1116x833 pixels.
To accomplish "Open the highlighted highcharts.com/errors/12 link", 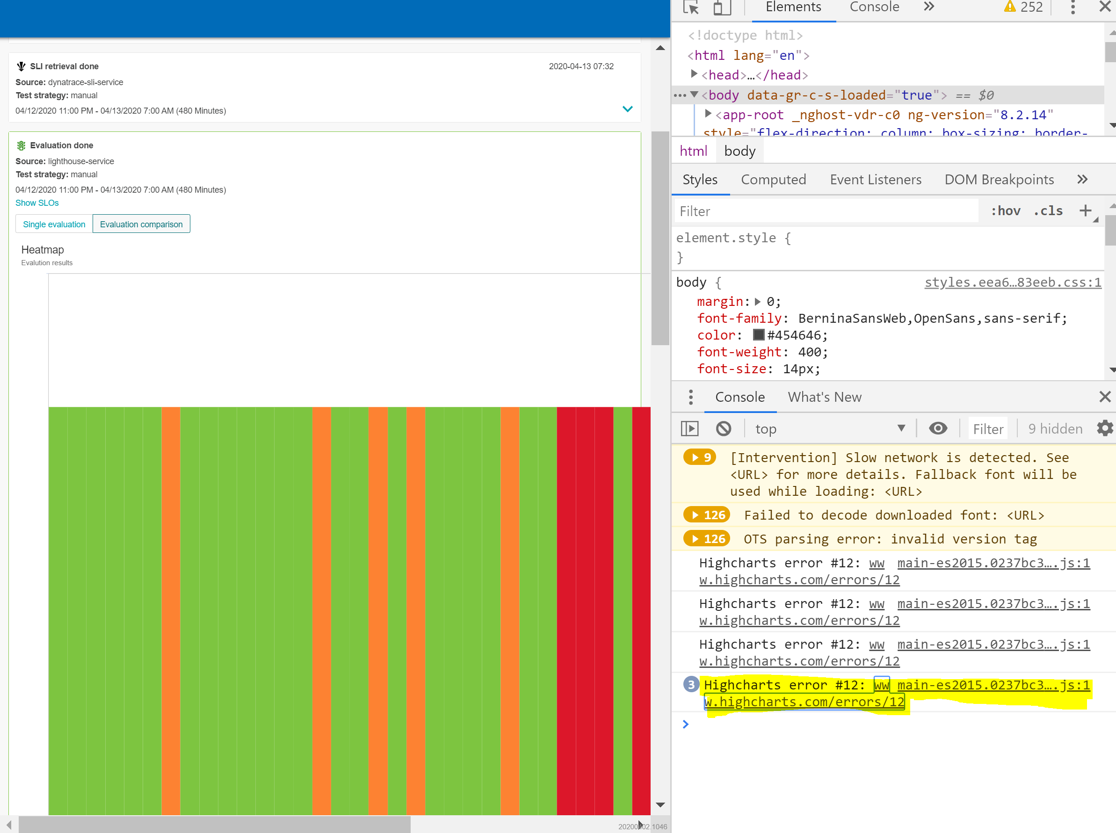I will [804, 702].
